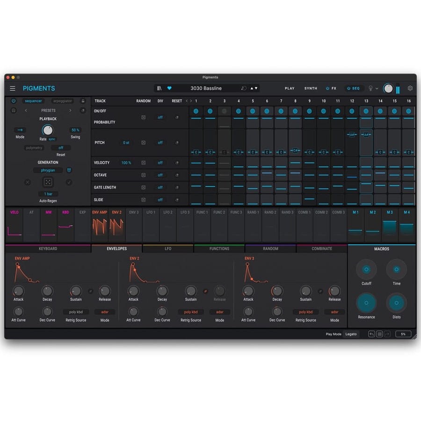Open the phrygian scale dropdown
The image size is (421, 421).
[x=48, y=170]
